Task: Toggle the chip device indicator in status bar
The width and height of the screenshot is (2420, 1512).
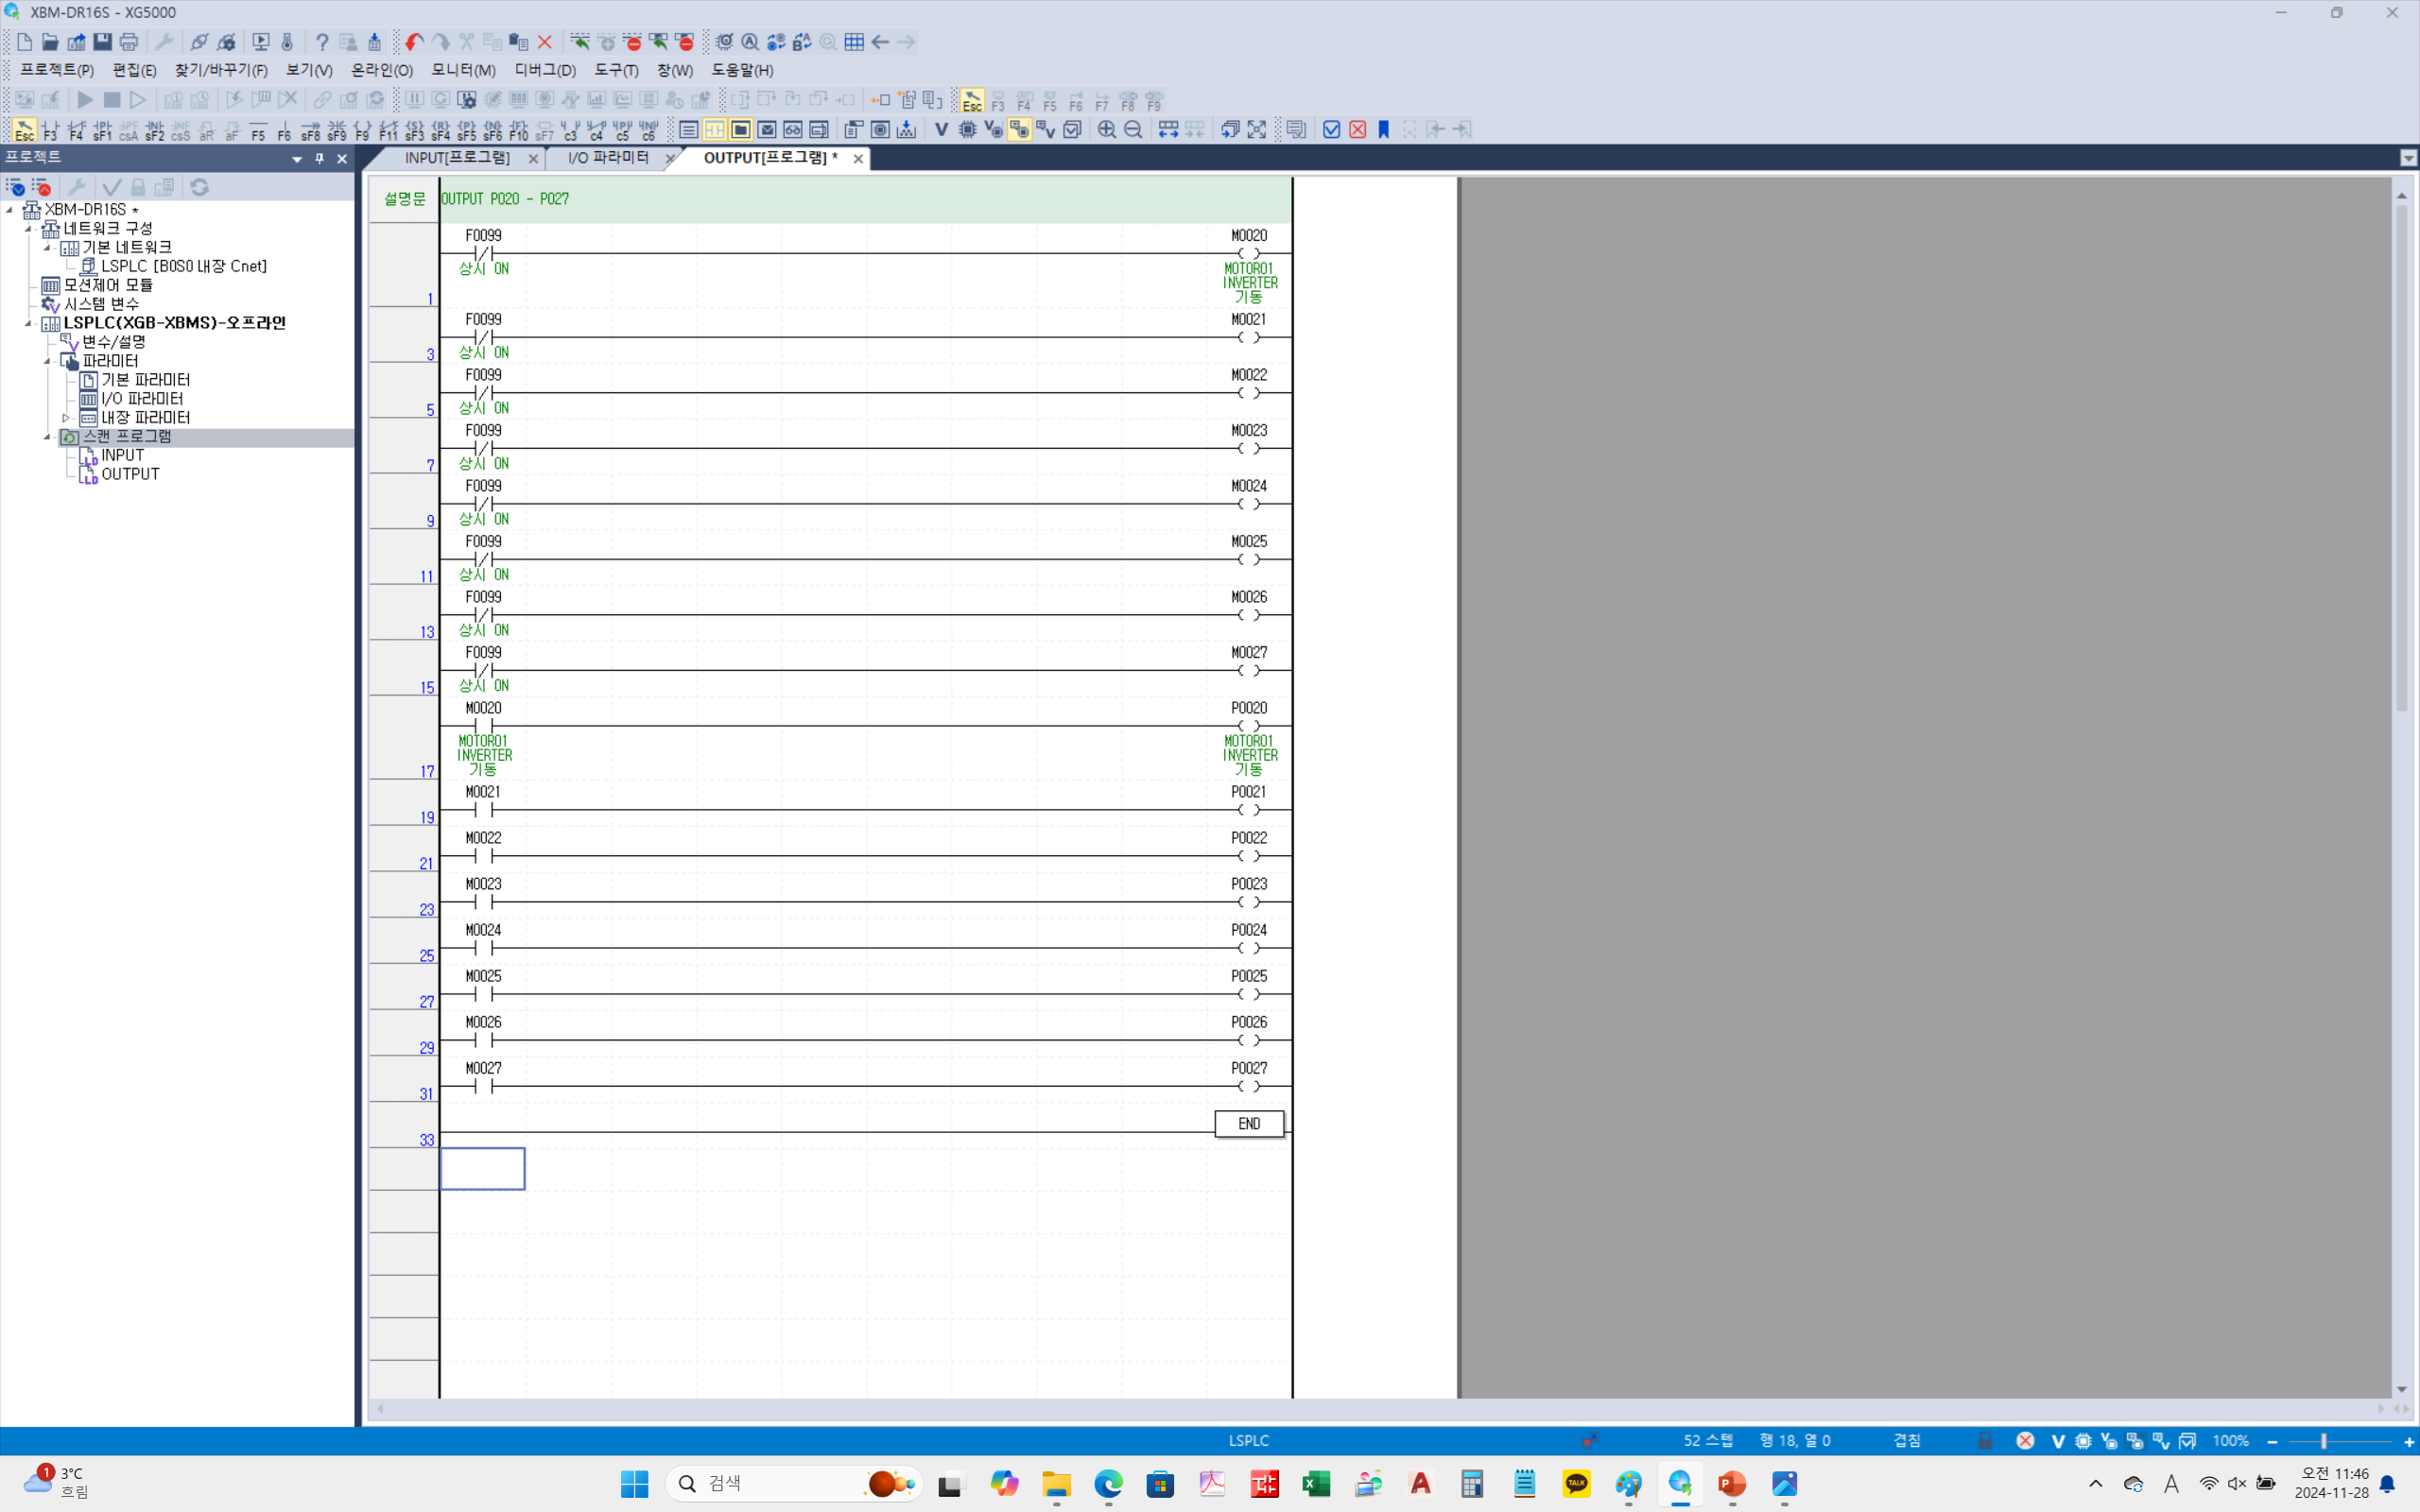Action: point(2083,1441)
